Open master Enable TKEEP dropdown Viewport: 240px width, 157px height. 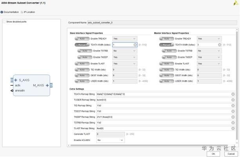tap(209, 57)
